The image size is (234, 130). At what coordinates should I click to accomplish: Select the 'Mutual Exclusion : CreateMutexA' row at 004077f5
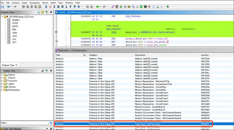[144, 107]
